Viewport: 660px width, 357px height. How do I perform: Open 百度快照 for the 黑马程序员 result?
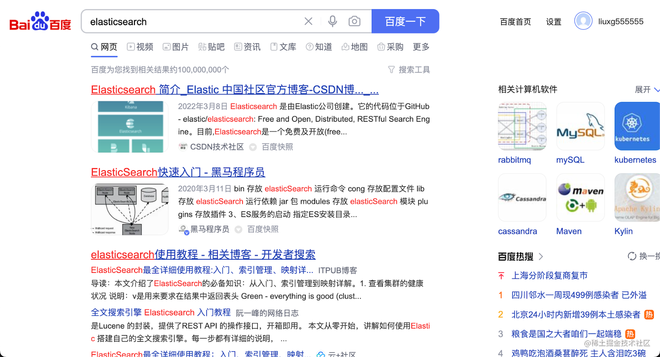[263, 229]
